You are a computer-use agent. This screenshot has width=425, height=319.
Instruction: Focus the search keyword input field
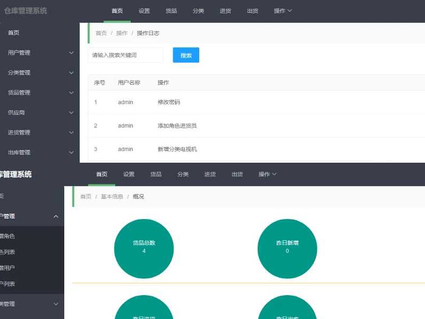click(x=125, y=55)
